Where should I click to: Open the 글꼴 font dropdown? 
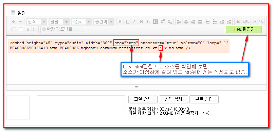point(59,22)
